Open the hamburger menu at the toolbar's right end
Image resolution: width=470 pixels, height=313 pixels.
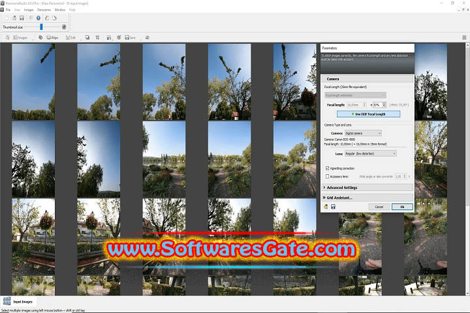[464, 37]
